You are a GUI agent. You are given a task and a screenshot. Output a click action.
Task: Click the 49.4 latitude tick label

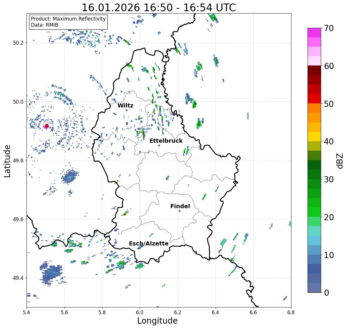(x=18, y=278)
